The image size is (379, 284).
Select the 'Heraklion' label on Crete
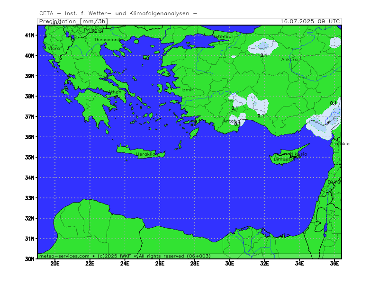[147, 154]
